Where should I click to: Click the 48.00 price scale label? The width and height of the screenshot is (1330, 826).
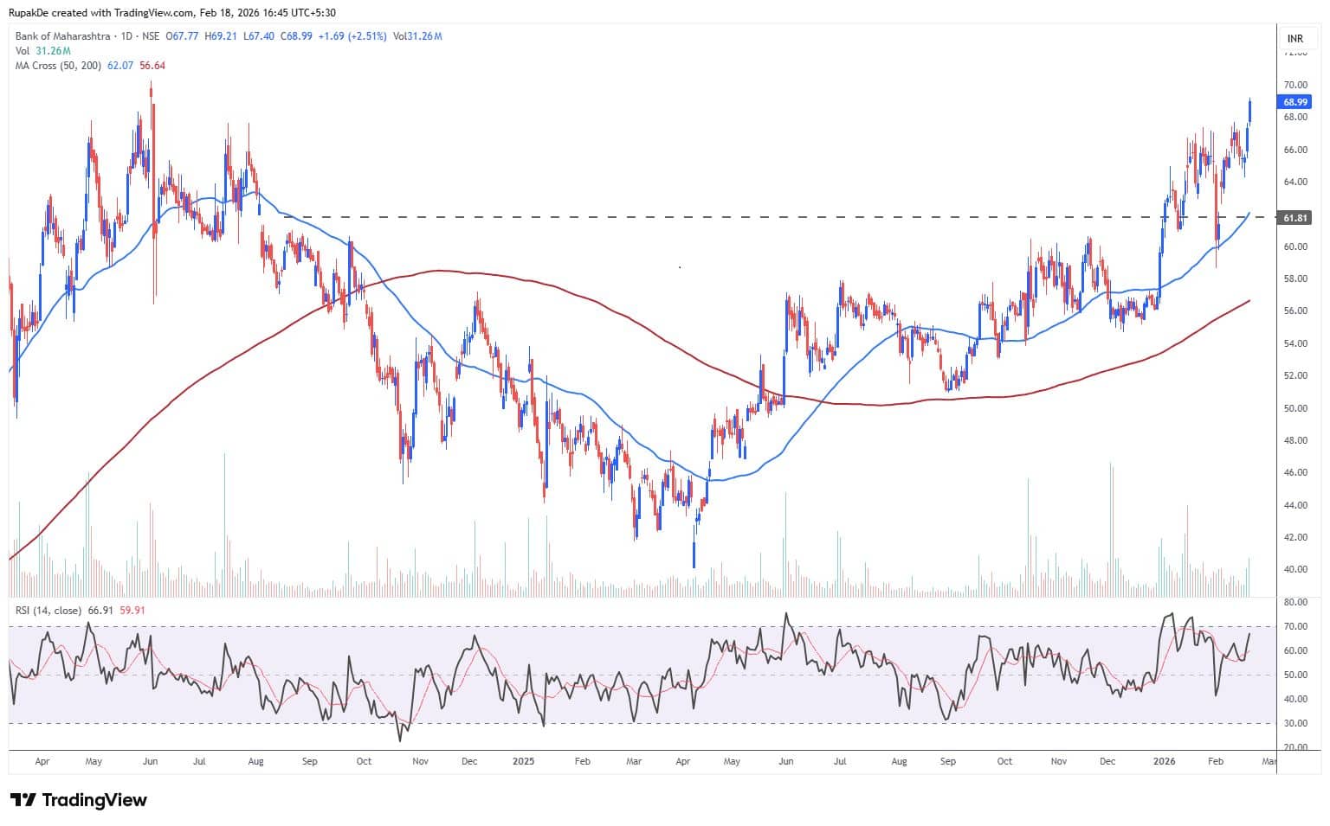pyautogui.click(x=1295, y=440)
